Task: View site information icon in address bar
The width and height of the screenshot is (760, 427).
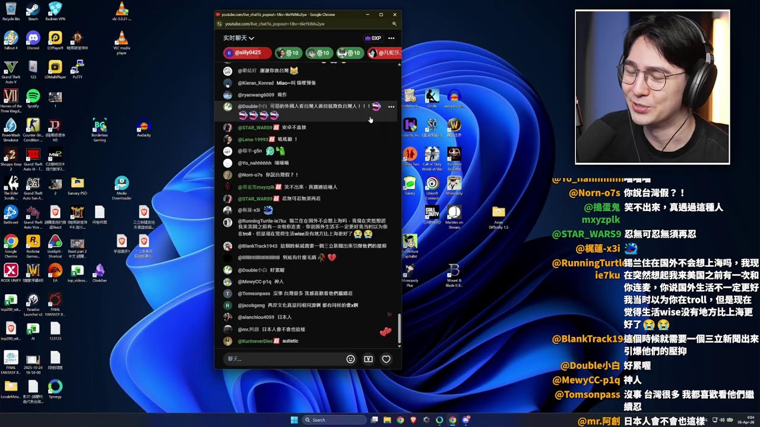Action: point(220,24)
